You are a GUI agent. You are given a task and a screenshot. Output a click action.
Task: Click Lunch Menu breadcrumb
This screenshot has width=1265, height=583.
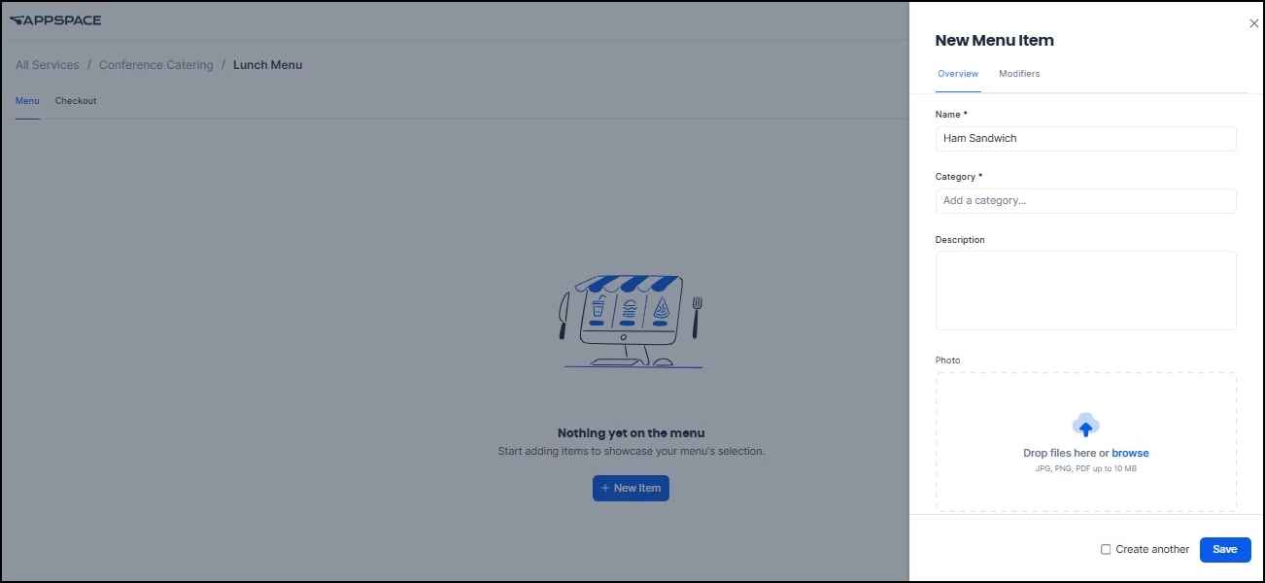(268, 65)
